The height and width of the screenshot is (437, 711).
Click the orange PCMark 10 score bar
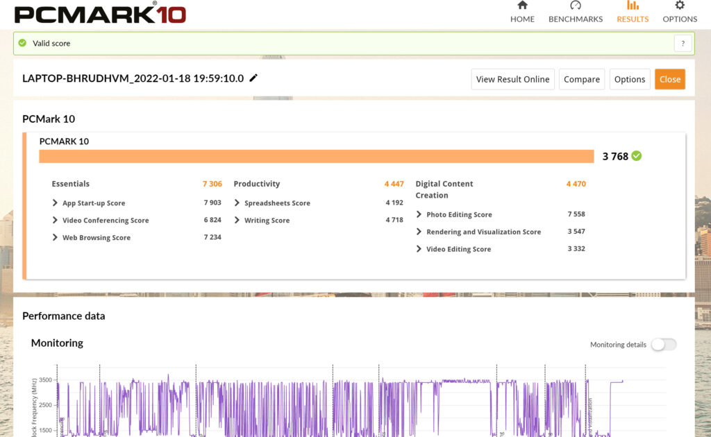317,156
